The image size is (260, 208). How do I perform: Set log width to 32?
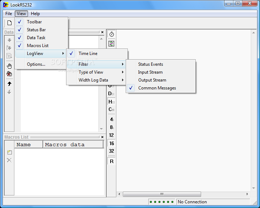click(111, 151)
